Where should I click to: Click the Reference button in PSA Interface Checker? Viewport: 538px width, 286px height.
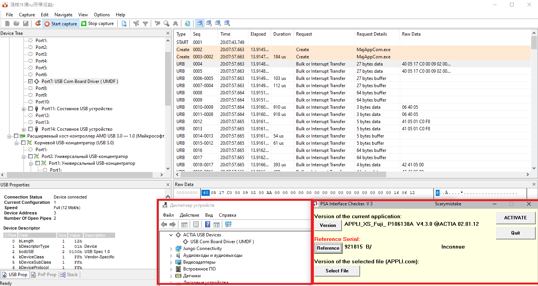[328, 248]
